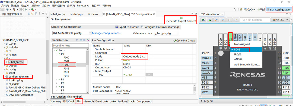Click the run launch icon in toolbar
The width and height of the screenshot is (293, 106).
33,9
